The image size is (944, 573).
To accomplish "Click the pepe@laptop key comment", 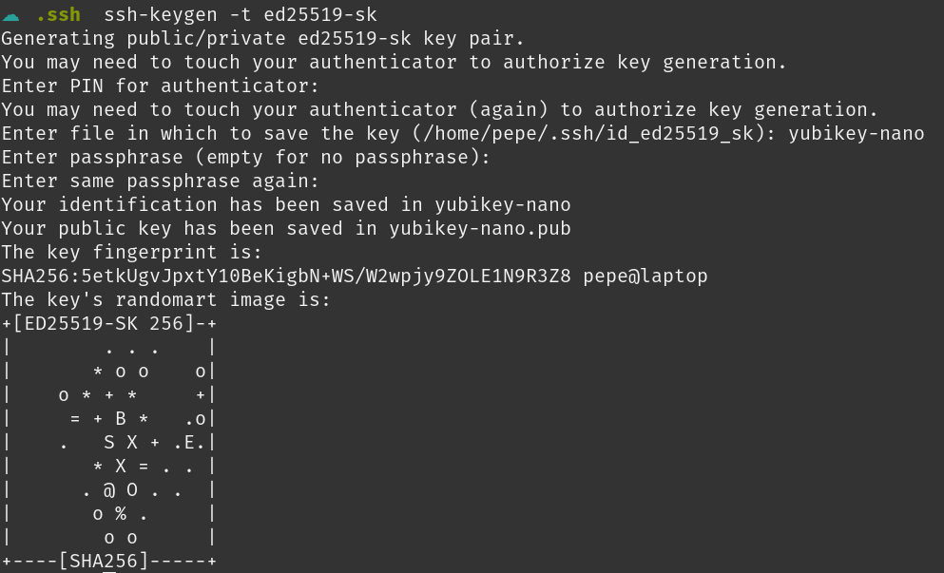I will pyautogui.click(x=645, y=276).
